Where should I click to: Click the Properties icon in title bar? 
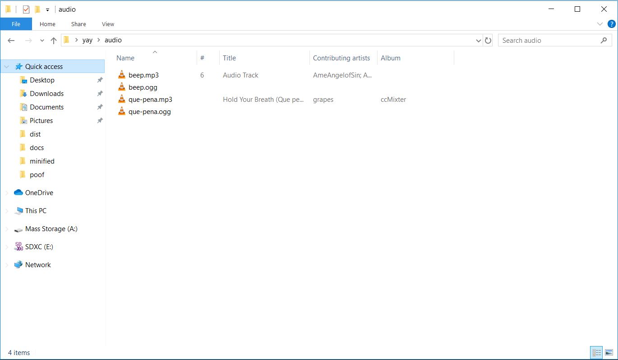26,9
